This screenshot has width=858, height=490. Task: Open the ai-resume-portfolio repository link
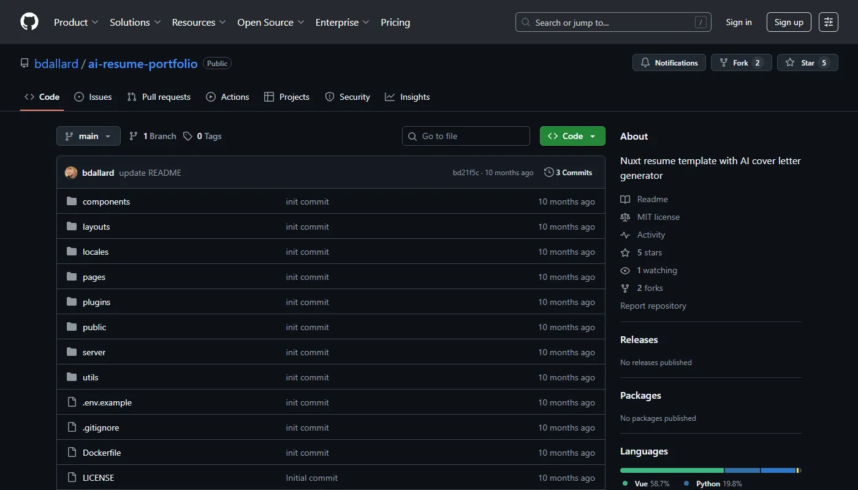point(143,64)
